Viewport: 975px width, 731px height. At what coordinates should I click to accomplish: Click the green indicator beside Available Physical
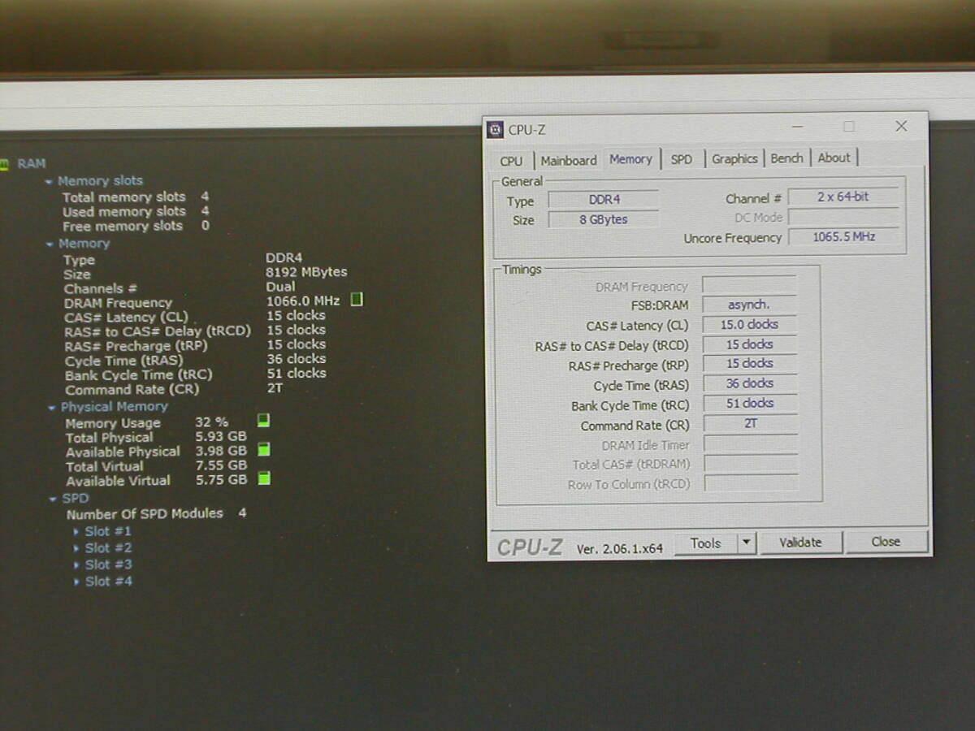point(263,449)
